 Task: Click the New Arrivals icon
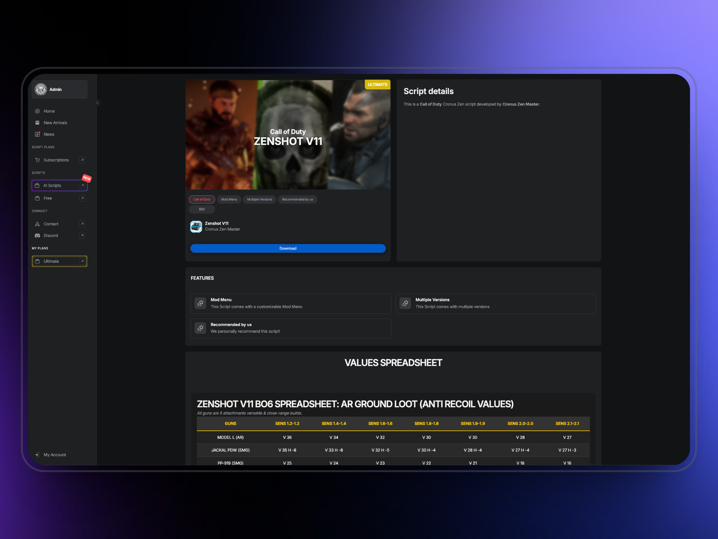[37, 123]
